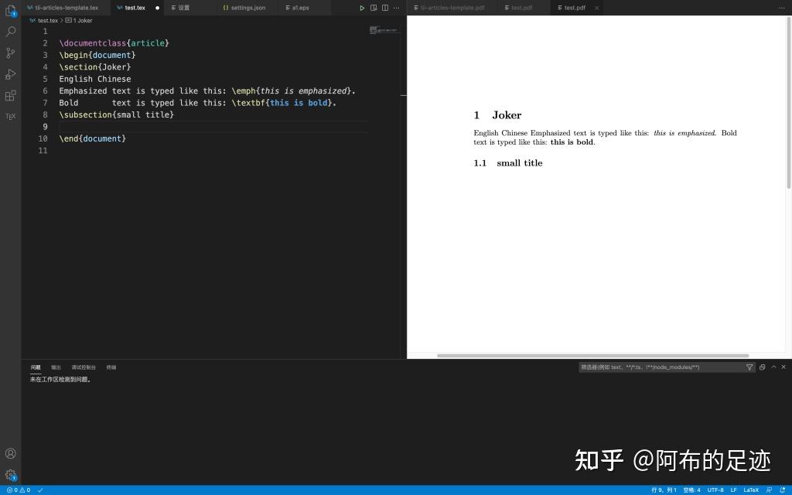The image size is (792, 495).
Task: Open the '1 Joker' breadcrumb dropdown
Action: 80,21
